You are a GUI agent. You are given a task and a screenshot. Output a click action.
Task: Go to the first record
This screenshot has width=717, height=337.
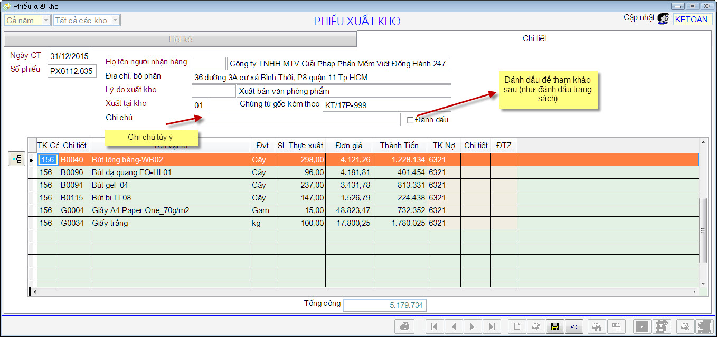tap(434, 326)
